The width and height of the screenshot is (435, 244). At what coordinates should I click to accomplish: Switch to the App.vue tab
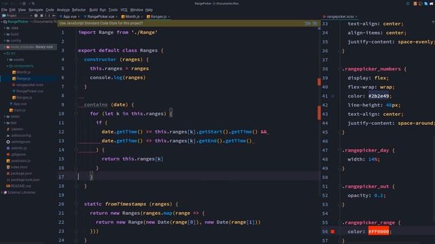[x=69, y=16]
